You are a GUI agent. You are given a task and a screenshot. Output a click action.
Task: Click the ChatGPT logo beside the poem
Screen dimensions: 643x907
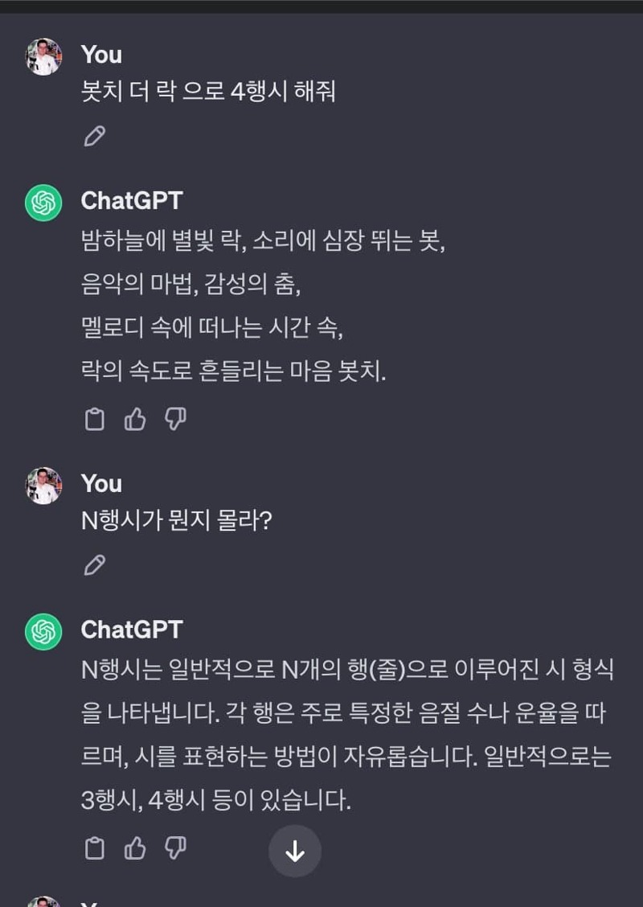43,203
